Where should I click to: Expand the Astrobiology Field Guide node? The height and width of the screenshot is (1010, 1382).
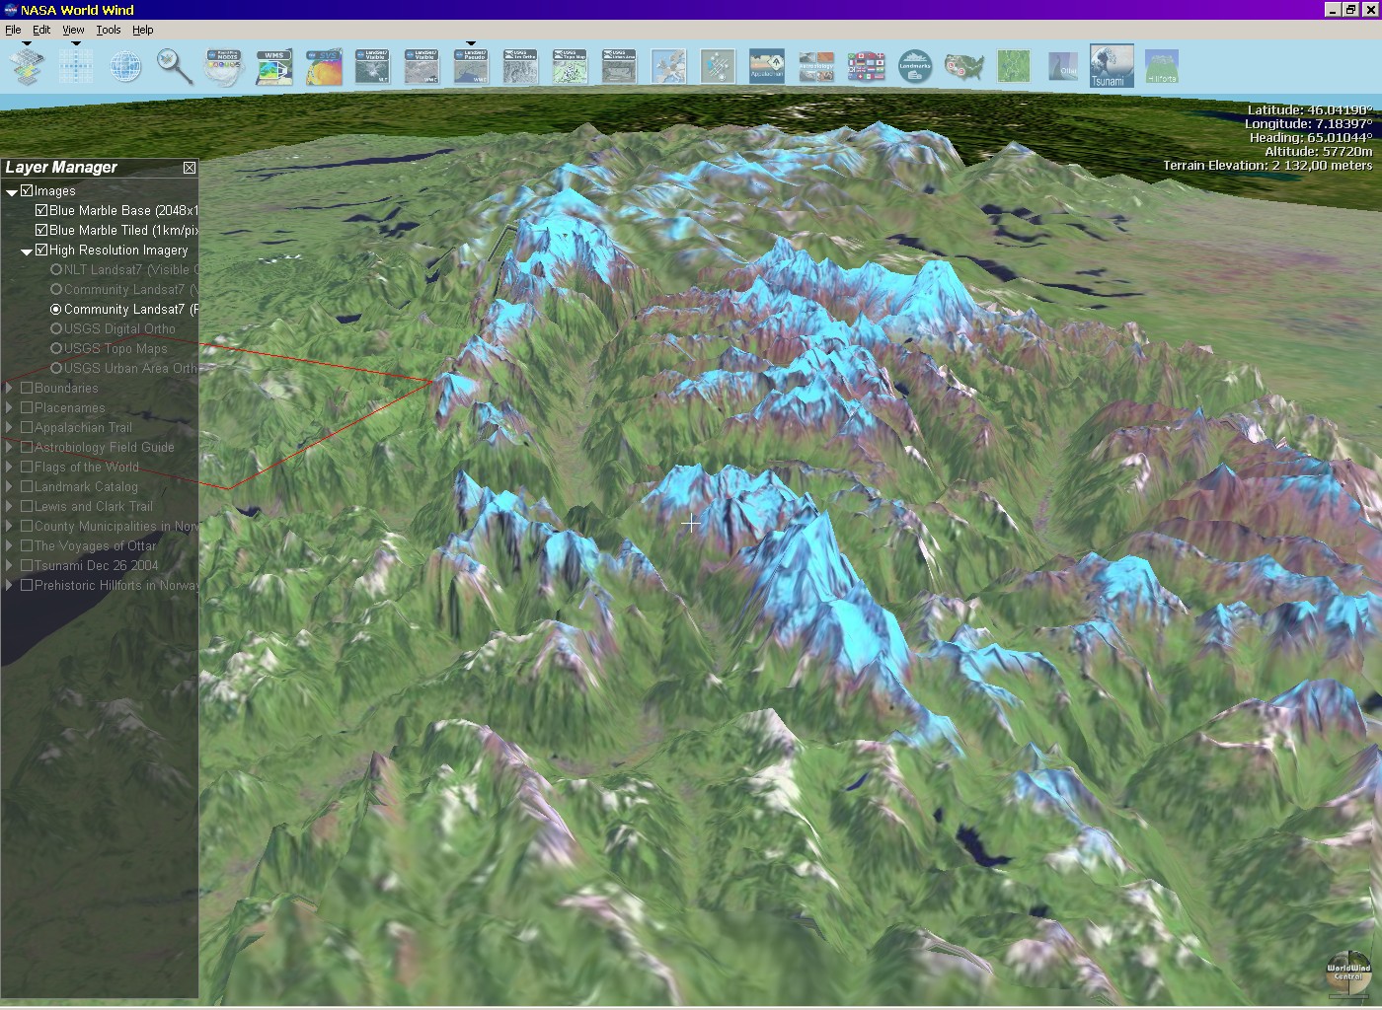(x=10, y=447)
